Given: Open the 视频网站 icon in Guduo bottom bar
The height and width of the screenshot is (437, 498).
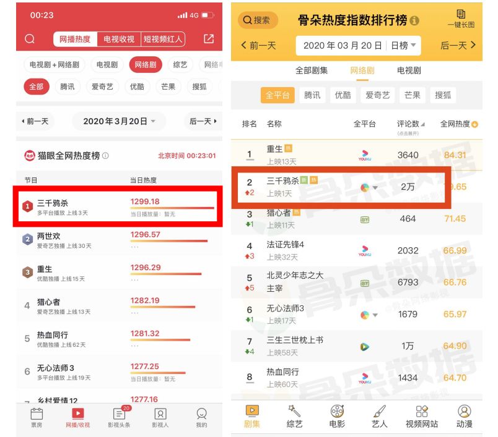Looking at the screenshot, I should (x=422, y=411).
